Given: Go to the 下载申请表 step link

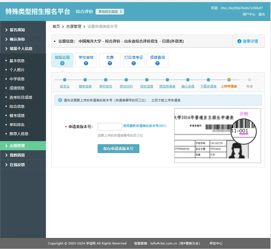Looking at the screenshot, I should coord(208,86).
